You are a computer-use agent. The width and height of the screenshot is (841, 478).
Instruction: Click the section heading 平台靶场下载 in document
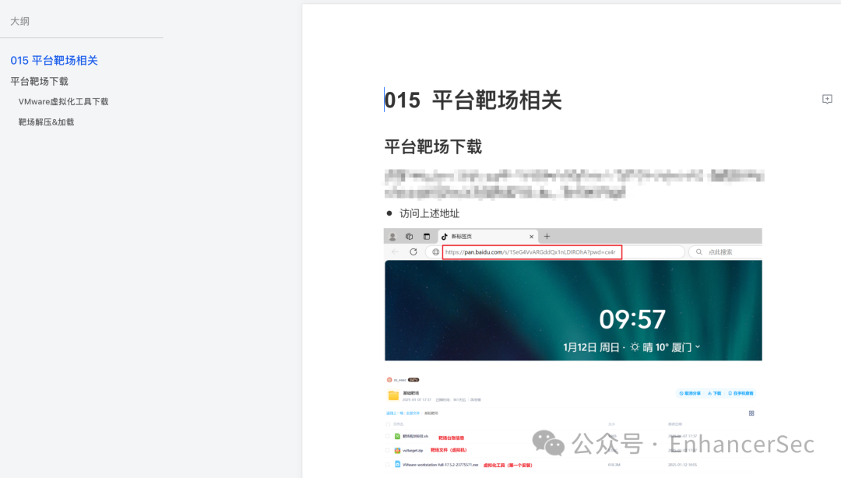[x=434, y=147]
